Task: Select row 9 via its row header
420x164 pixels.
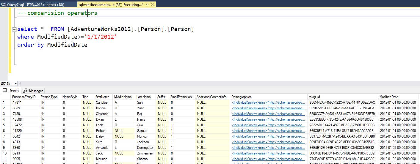Action: [6, 148]
